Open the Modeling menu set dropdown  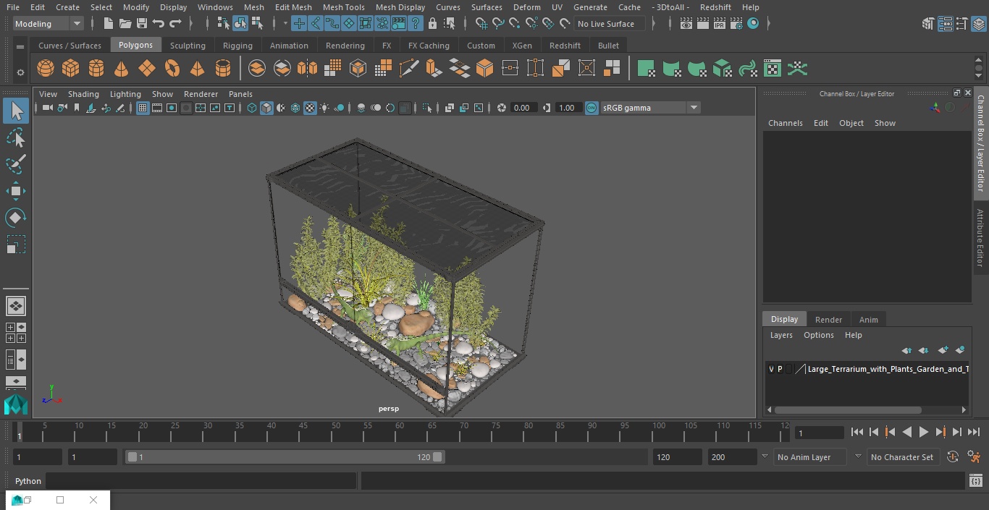[48, 24]
